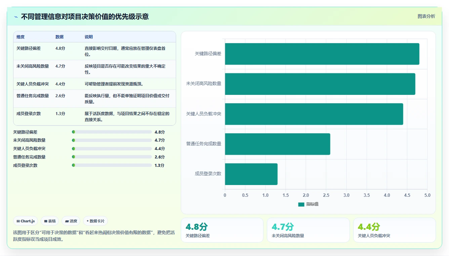Click the 成员登录次数 progress bar track
Image resolution: width=449 pixels, height=256 pixels.
coord(112,165)
